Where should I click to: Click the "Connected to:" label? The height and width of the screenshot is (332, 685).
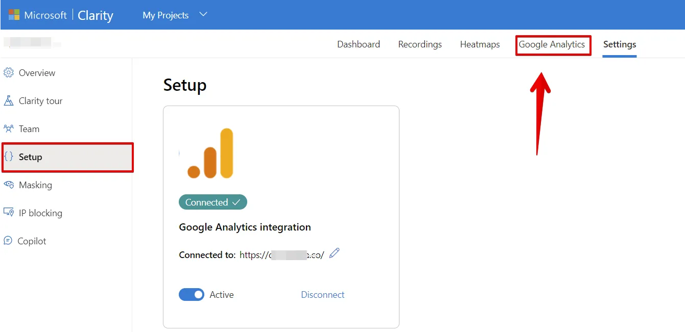pos(207,255)
